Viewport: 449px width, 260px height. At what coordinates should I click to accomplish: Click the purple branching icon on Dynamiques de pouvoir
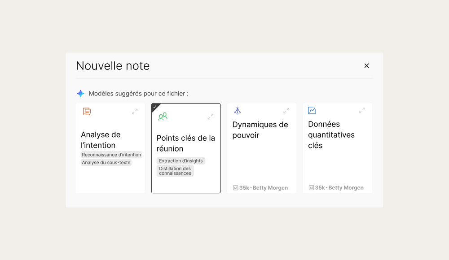tap(238, 111)
